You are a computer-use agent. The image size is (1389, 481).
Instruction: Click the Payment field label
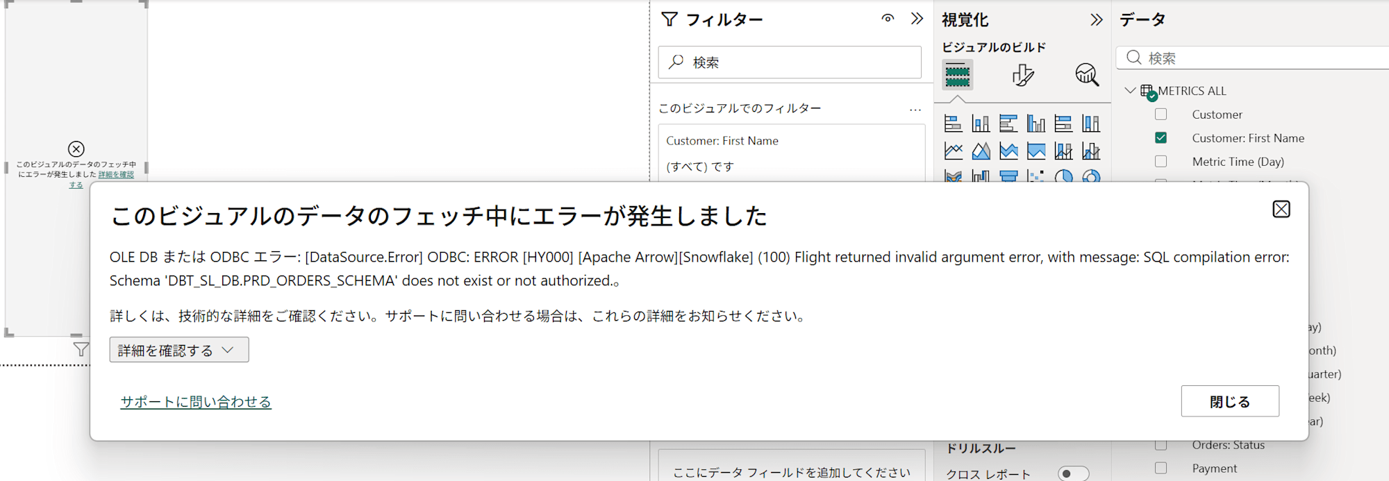click(x=1214, y=469)
